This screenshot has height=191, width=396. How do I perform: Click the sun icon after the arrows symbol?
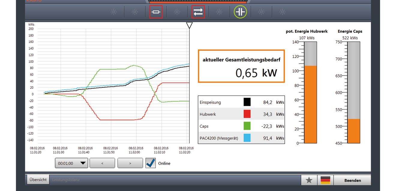tap(219, 12)
